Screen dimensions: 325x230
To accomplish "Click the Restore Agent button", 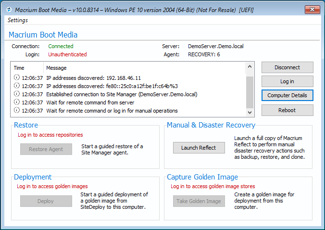I will (x=46, y=149).
